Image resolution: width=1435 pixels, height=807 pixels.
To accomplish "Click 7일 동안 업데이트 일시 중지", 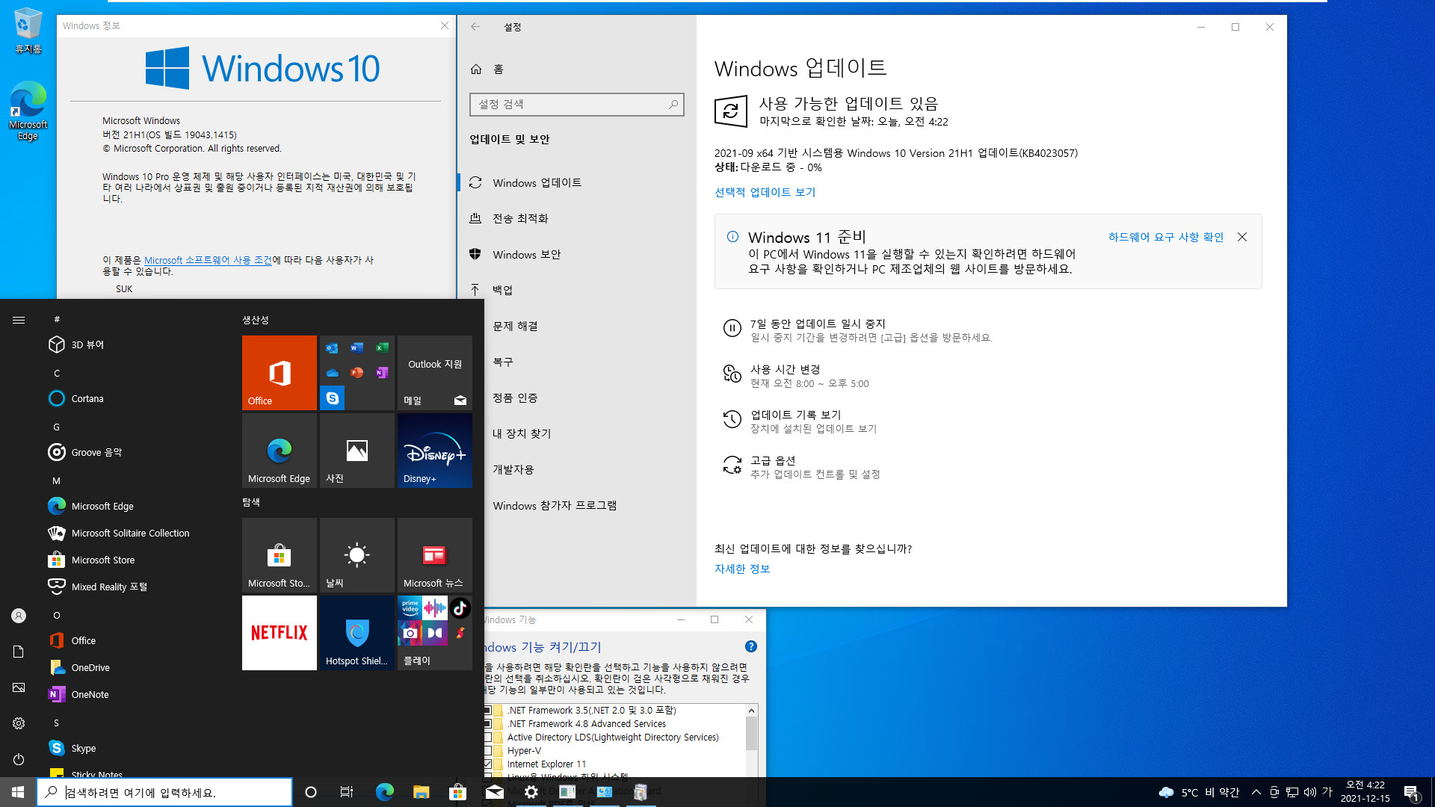I will pyautogui.click(x=818, y=324).
